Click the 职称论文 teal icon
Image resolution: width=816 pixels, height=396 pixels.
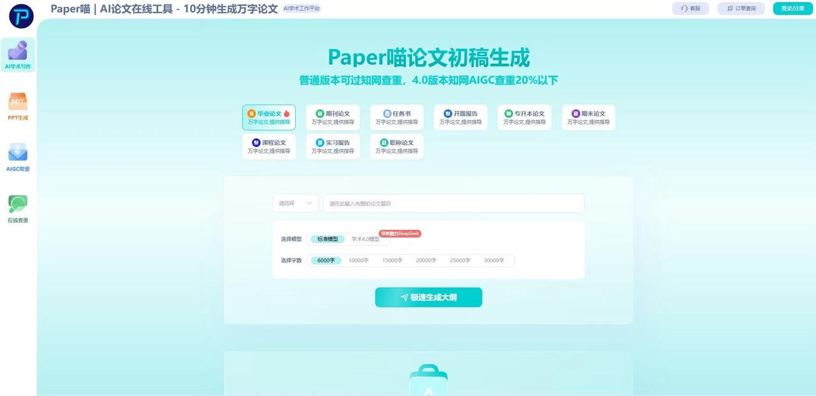pyautogui.click(x=384, y=143)
